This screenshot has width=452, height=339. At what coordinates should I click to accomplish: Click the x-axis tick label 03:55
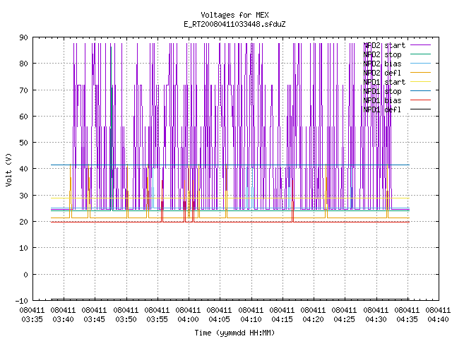157,319
